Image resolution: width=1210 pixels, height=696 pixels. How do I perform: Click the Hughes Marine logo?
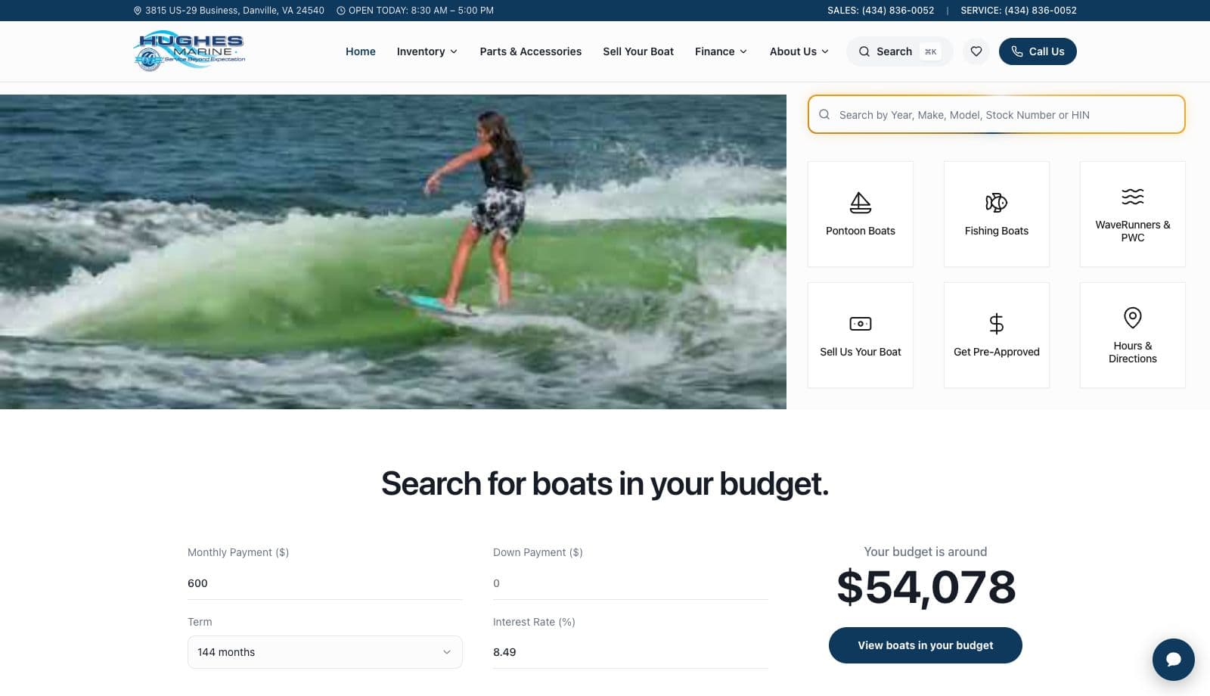click(x=189, y=51)
